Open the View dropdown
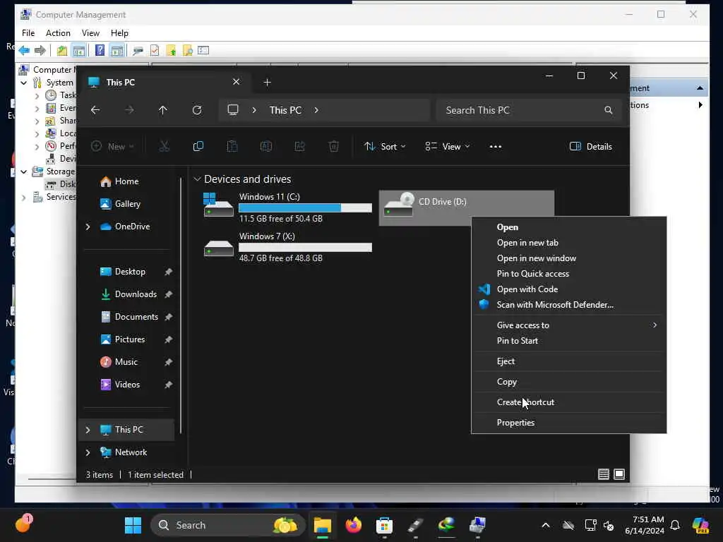Viewport: 723px width, 542px height. pyautogui.click(x=447, y=147)
